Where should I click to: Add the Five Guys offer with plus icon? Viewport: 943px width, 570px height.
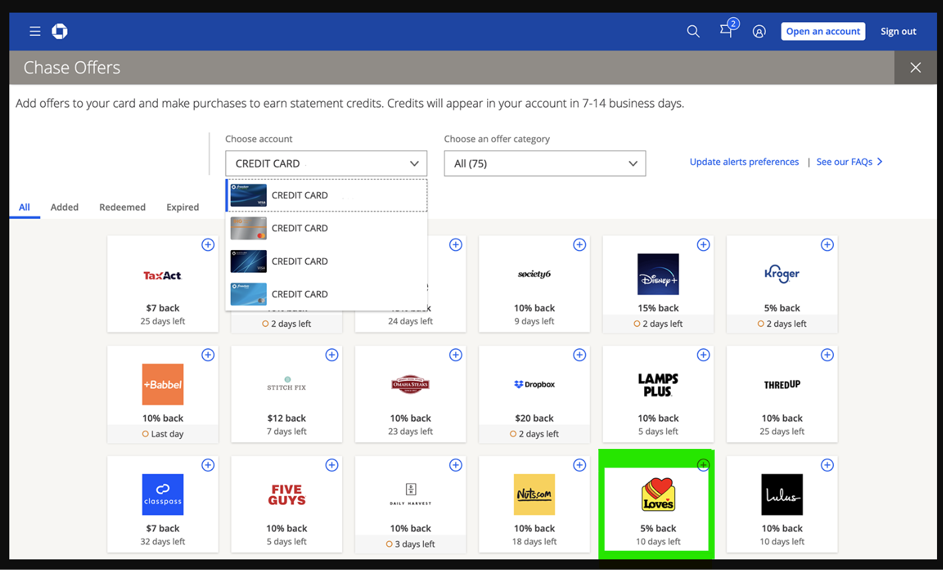click(332, 466)
